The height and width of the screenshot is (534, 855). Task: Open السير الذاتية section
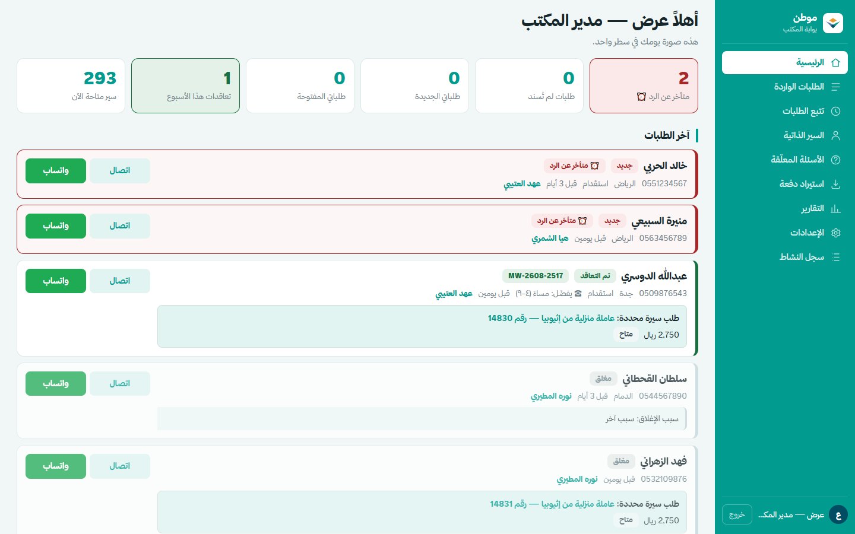tap(785, 136)
